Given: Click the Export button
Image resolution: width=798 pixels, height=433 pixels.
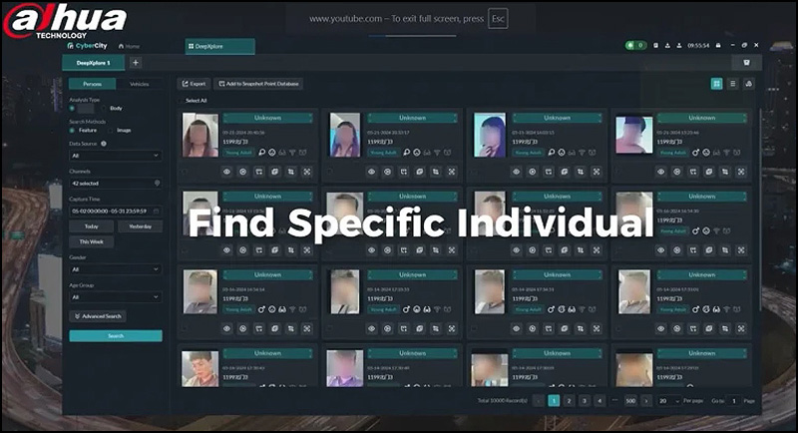Looking at the screenshot, I should pos(194,84).
